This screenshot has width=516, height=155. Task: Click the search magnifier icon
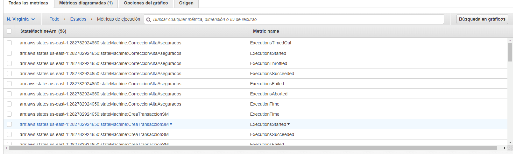(x=148, y=20)
